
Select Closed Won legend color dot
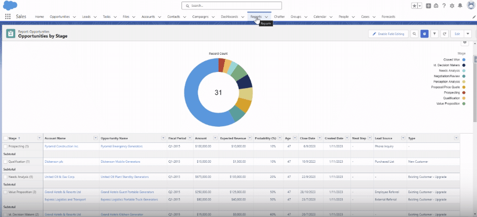[463, 60]
